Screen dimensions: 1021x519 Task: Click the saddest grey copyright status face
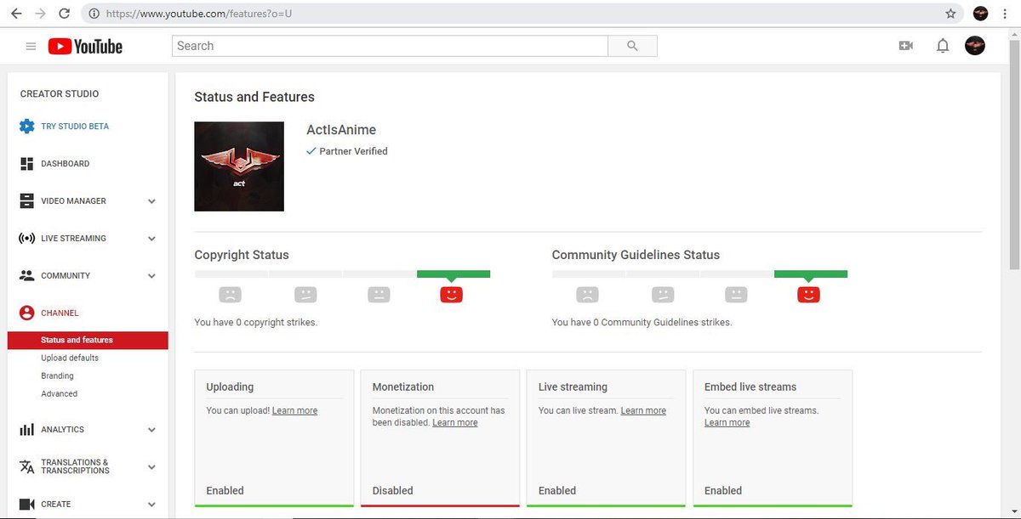tap(230, 295)
